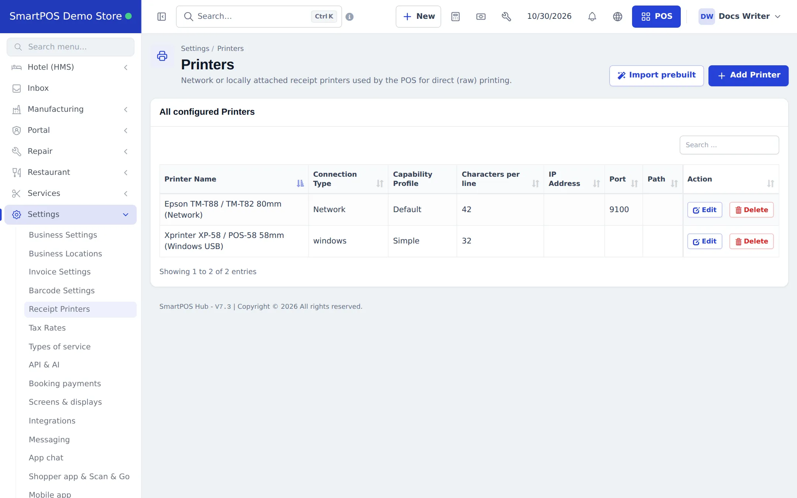Screen dimensions: 797x498
Task: Click Import prebuilt button
Action: pyautogui.click(x=656, y=75)
